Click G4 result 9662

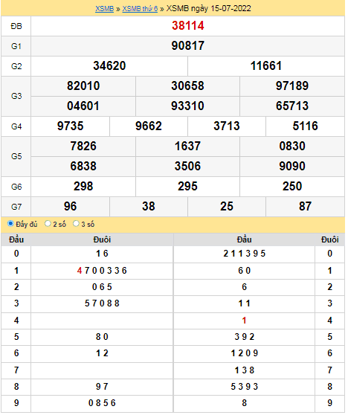click(x=149, y=126)
